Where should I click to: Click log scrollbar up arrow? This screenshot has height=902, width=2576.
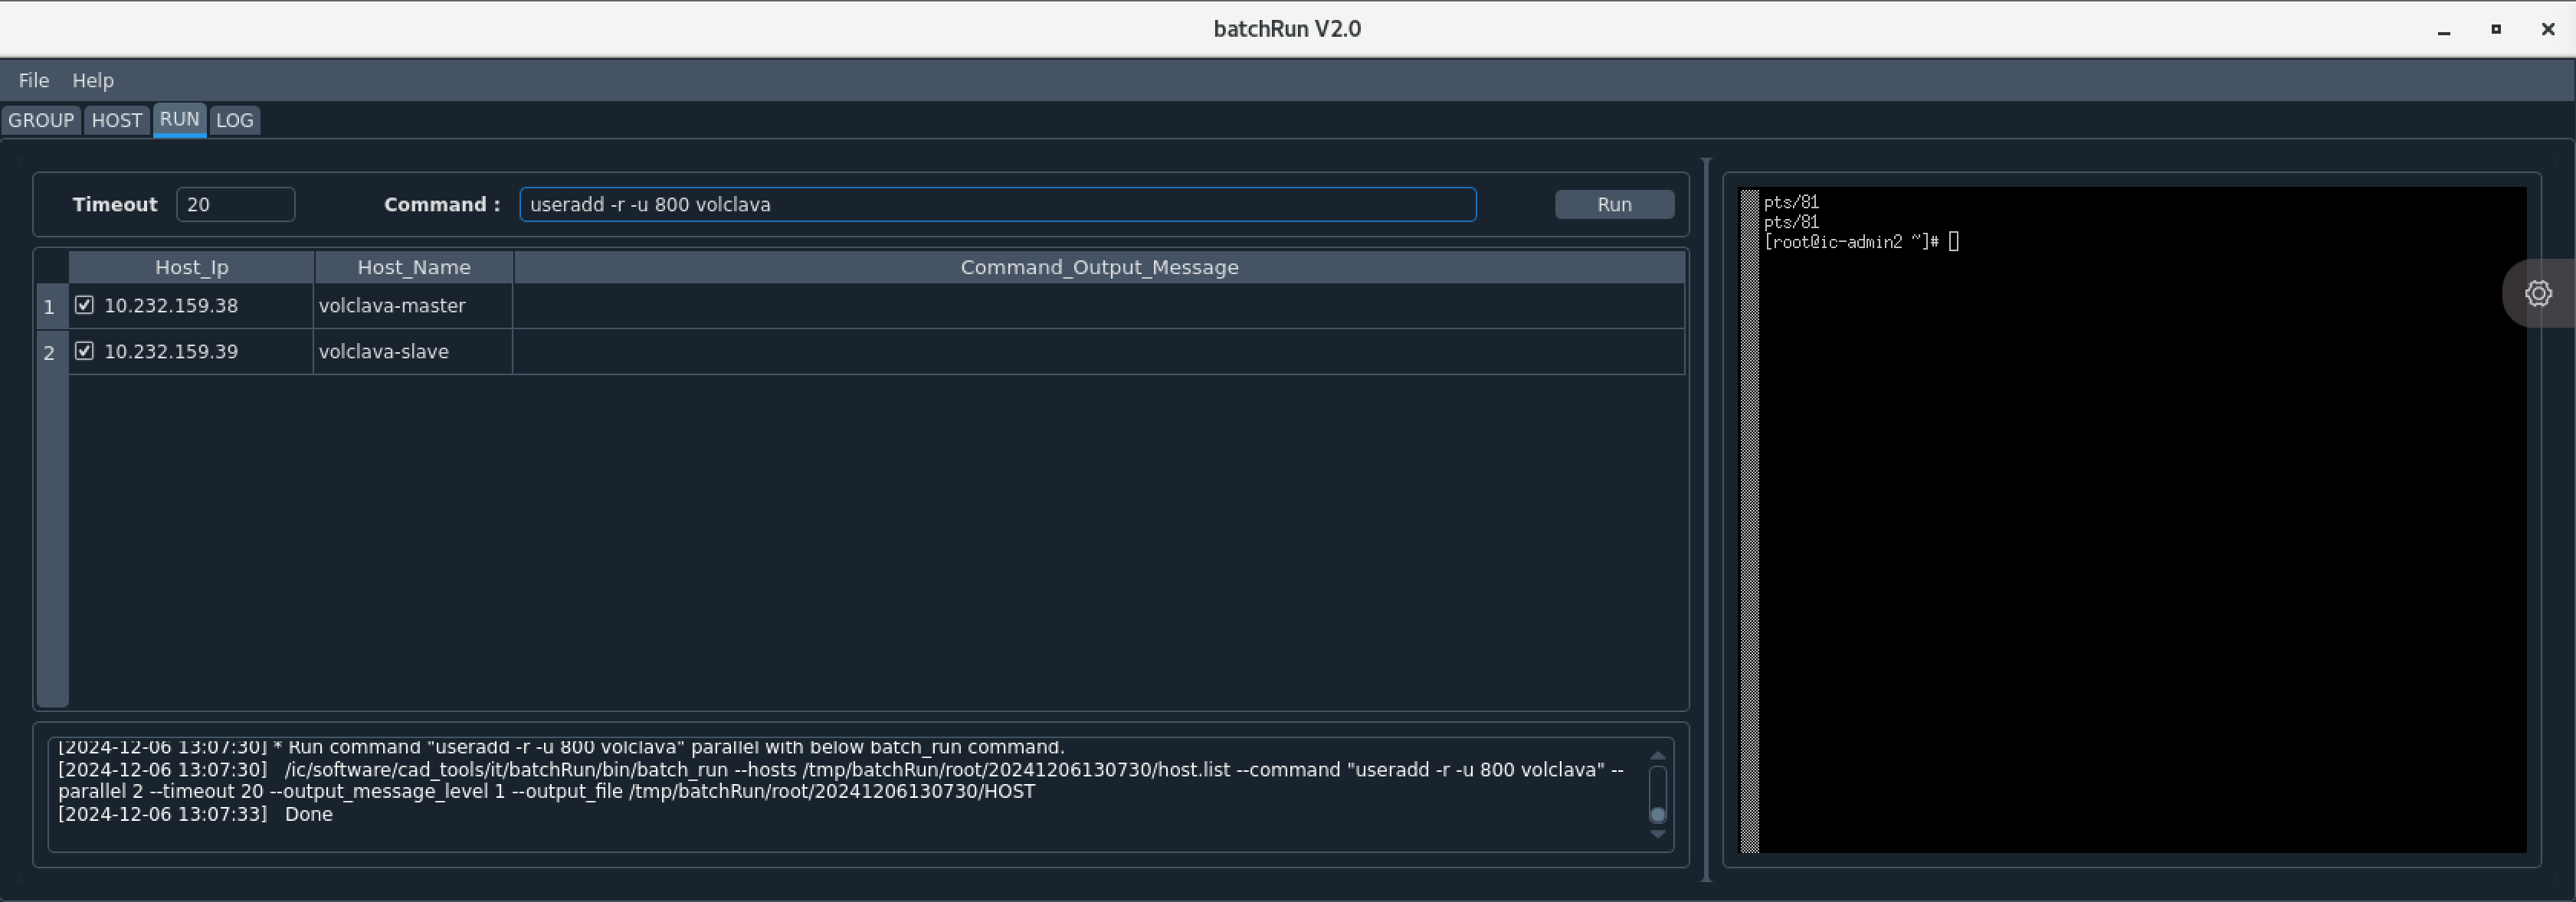point(1657,755)
